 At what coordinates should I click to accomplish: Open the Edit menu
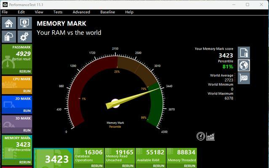click(x=21, y=12)
